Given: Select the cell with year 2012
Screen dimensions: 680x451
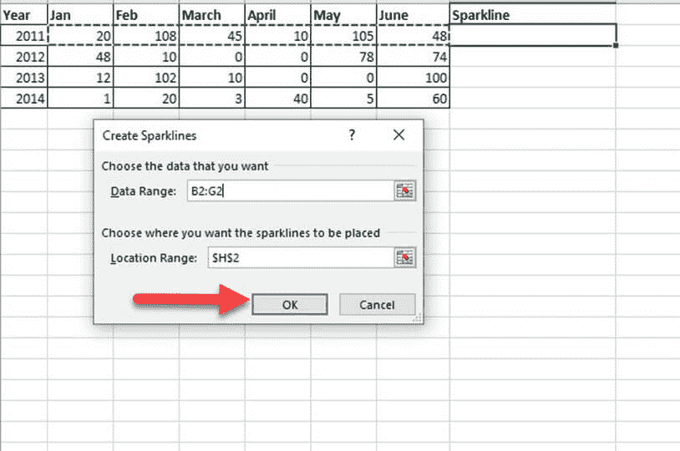Looking at the screenshot, I should point(24,57).
